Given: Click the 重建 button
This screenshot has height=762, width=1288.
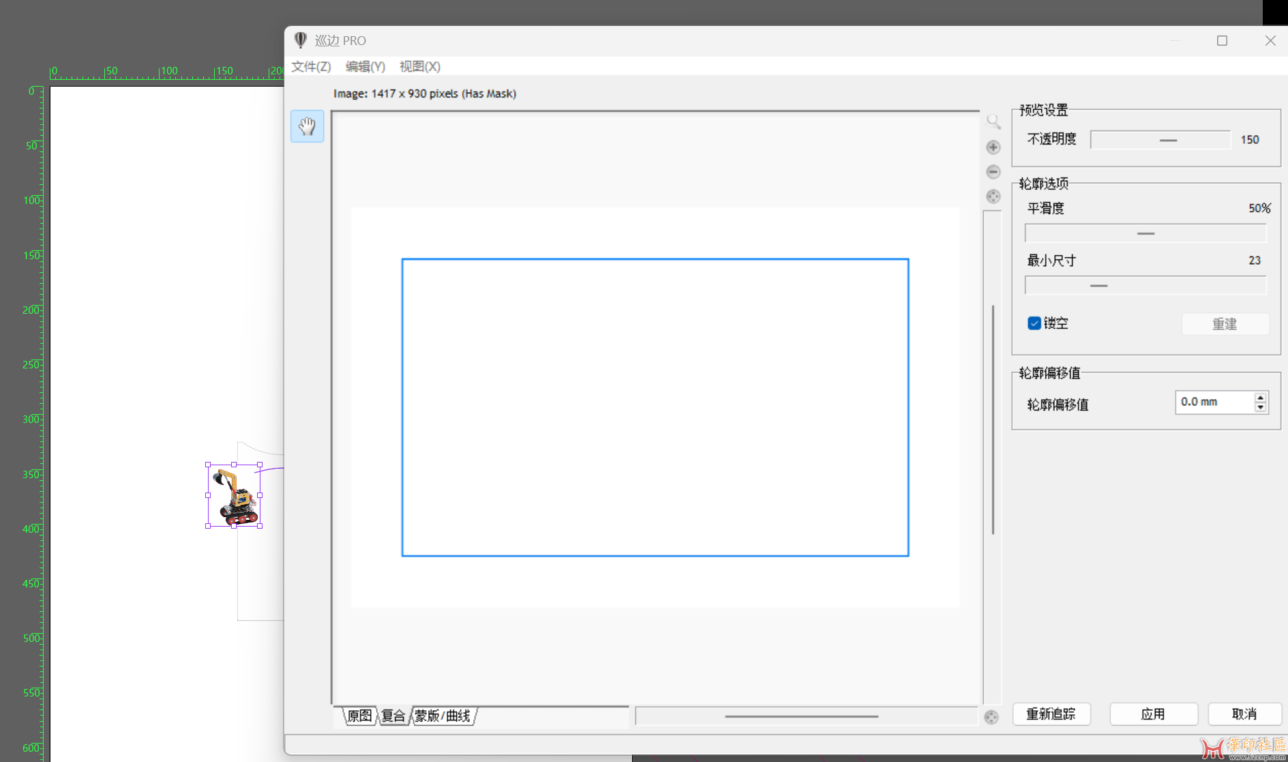Looking at the screenshot, I should click(x=1225, y=324).
